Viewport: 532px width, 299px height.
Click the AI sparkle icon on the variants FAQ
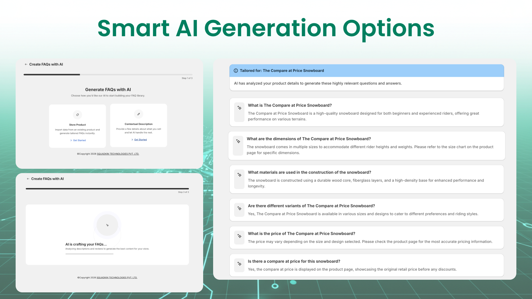coord(239,208)
